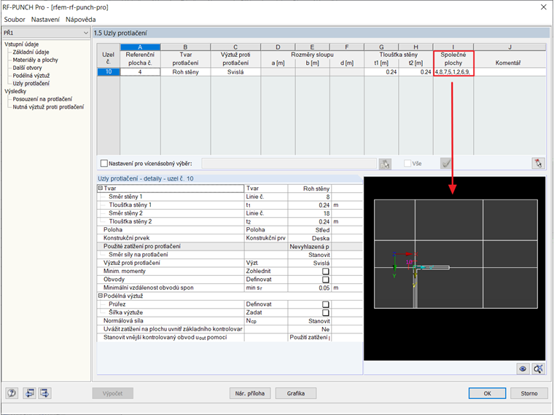Screen dimensions: 554x415
Task: Open the Nastavení menu
Action: click(45, 20)
